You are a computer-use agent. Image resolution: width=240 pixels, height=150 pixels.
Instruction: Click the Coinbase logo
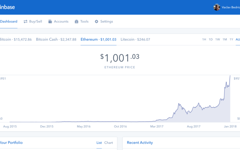(7, 7)
